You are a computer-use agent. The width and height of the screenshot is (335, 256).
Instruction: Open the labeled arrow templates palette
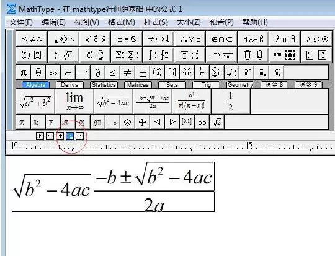[x=221, y=55]
